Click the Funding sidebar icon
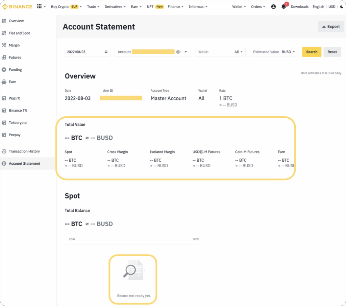This screenshot has height=306, width=346. pyautogui.click(x=4, y=70)
